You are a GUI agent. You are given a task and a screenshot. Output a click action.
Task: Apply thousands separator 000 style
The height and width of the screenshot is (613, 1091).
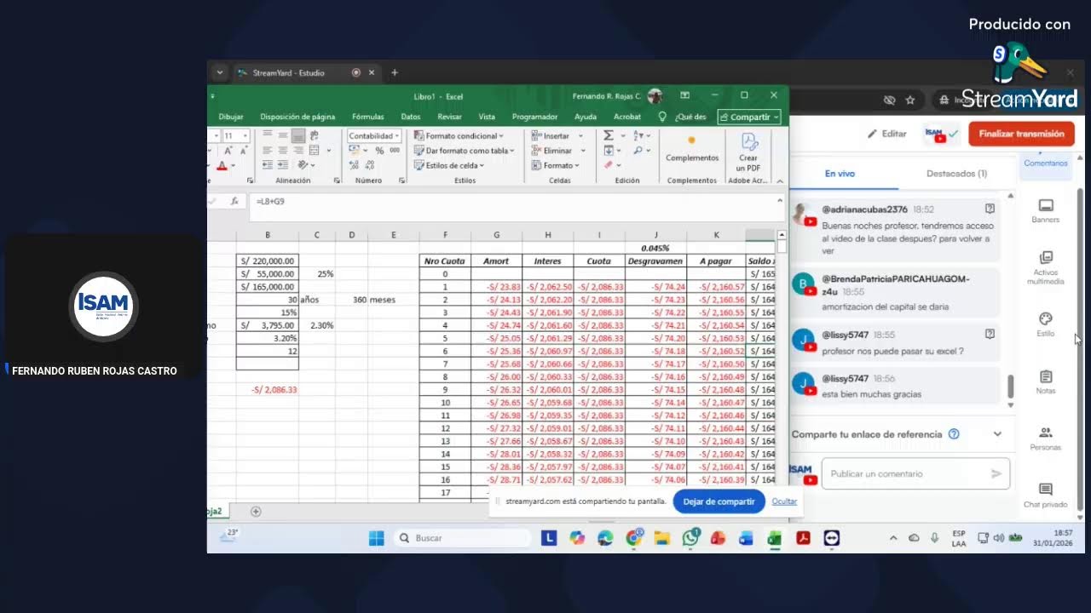(395, 151)
